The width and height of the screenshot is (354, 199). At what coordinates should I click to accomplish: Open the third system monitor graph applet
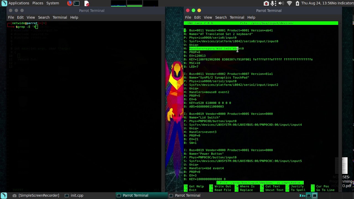(151, 3)
